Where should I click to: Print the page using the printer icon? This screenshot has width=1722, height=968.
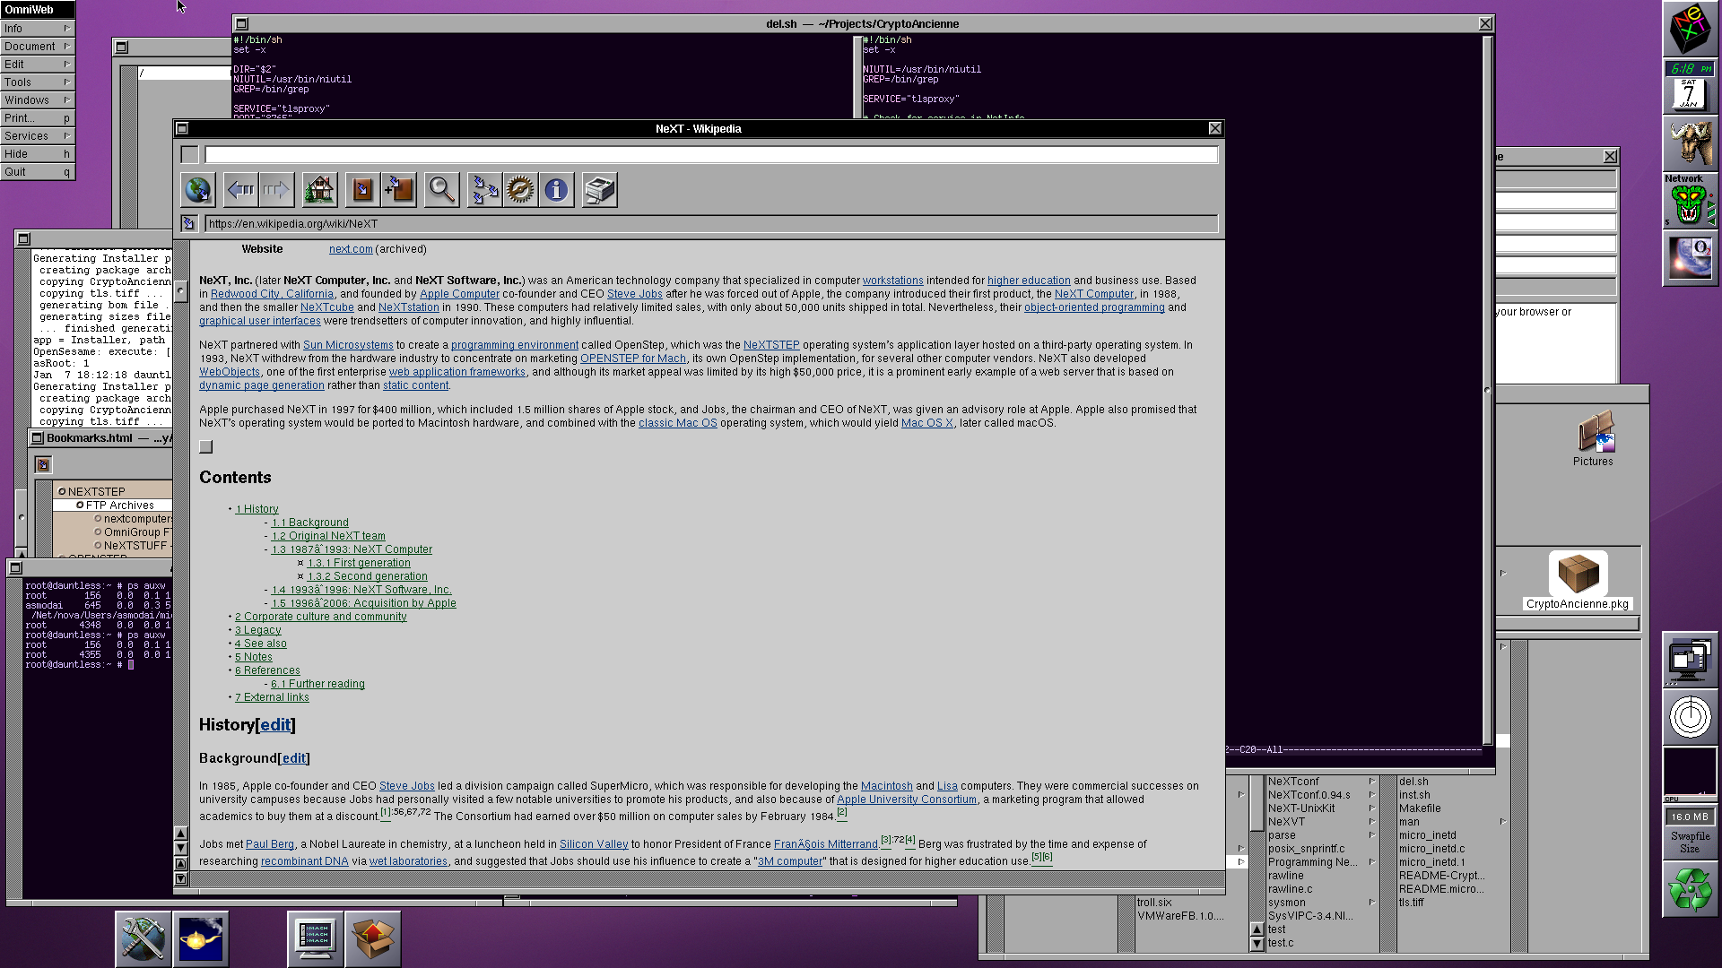click(x=599, y=190)
